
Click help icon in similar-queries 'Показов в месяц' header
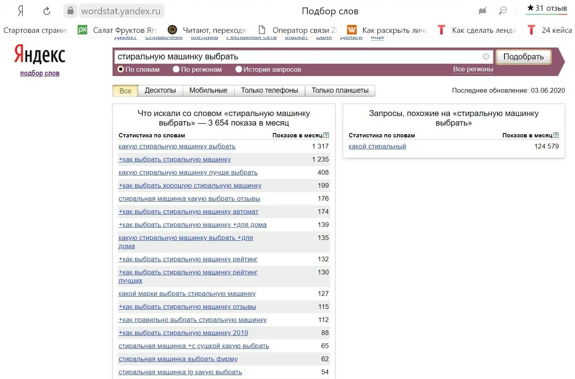[x=556, y=135]
